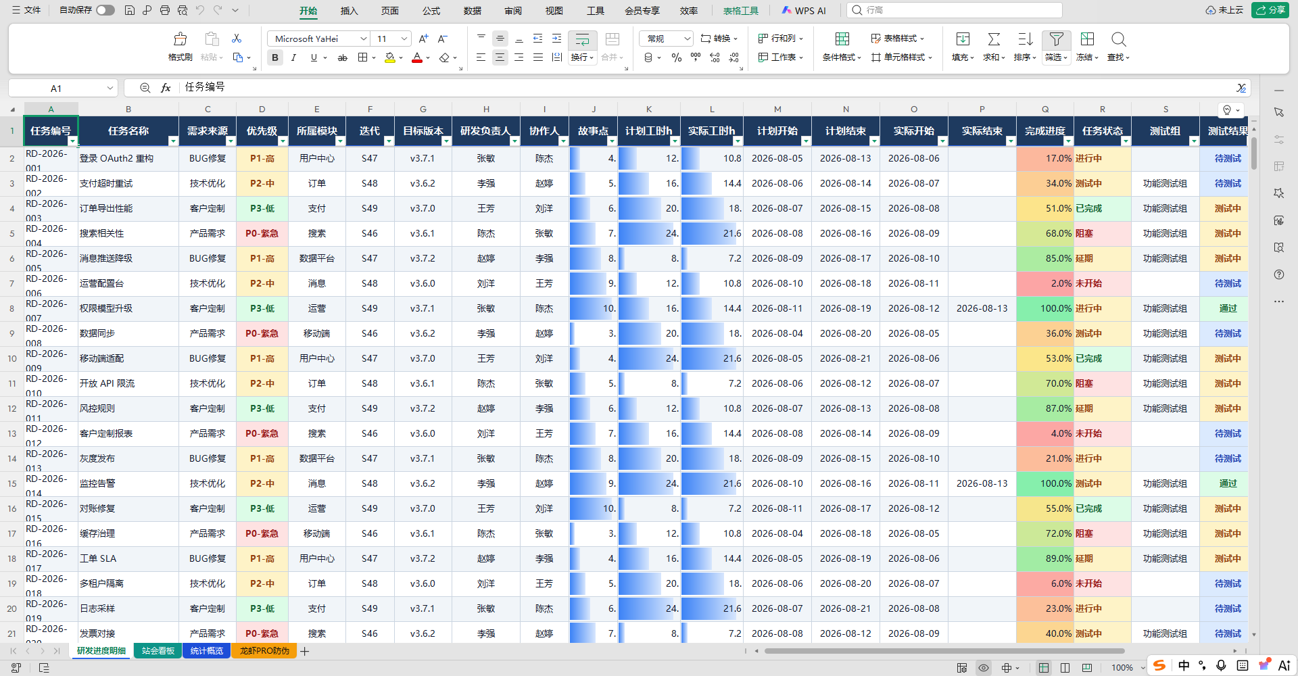Add a new sheet with the plus icon

pos(305,651)
